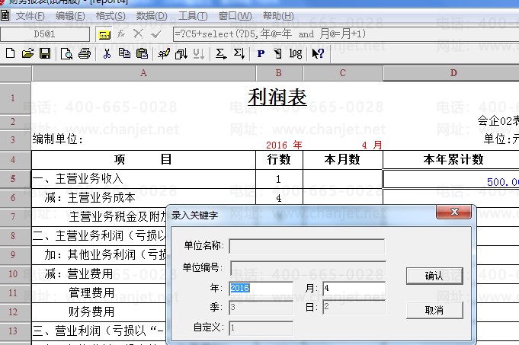This screenshot has width=519, height=345.
Task: Select column B header
Action: tap(279, 73)
